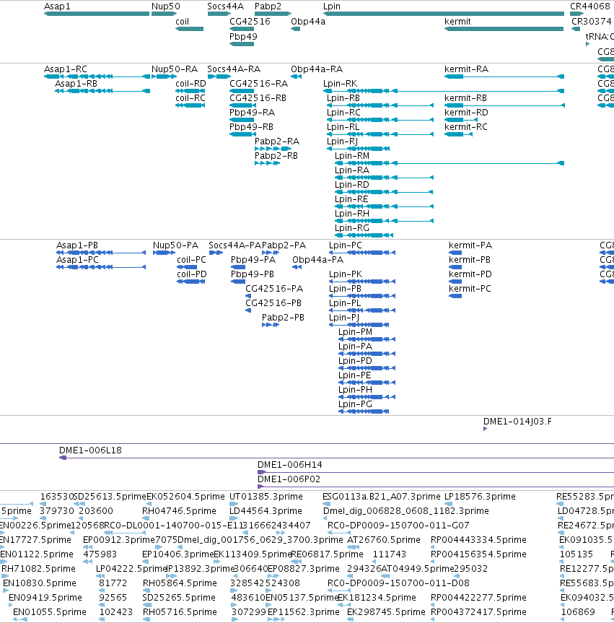Viewport: 614px width, 623px height.
Task: Select protein Lpin-PG
Action: tap(364, 411)
